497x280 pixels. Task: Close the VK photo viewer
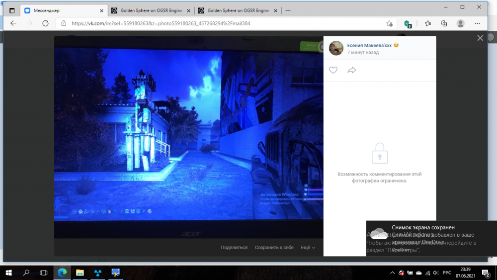pos(480,38)
